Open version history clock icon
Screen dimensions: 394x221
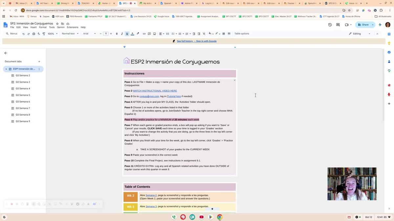[x=330, y=25]
